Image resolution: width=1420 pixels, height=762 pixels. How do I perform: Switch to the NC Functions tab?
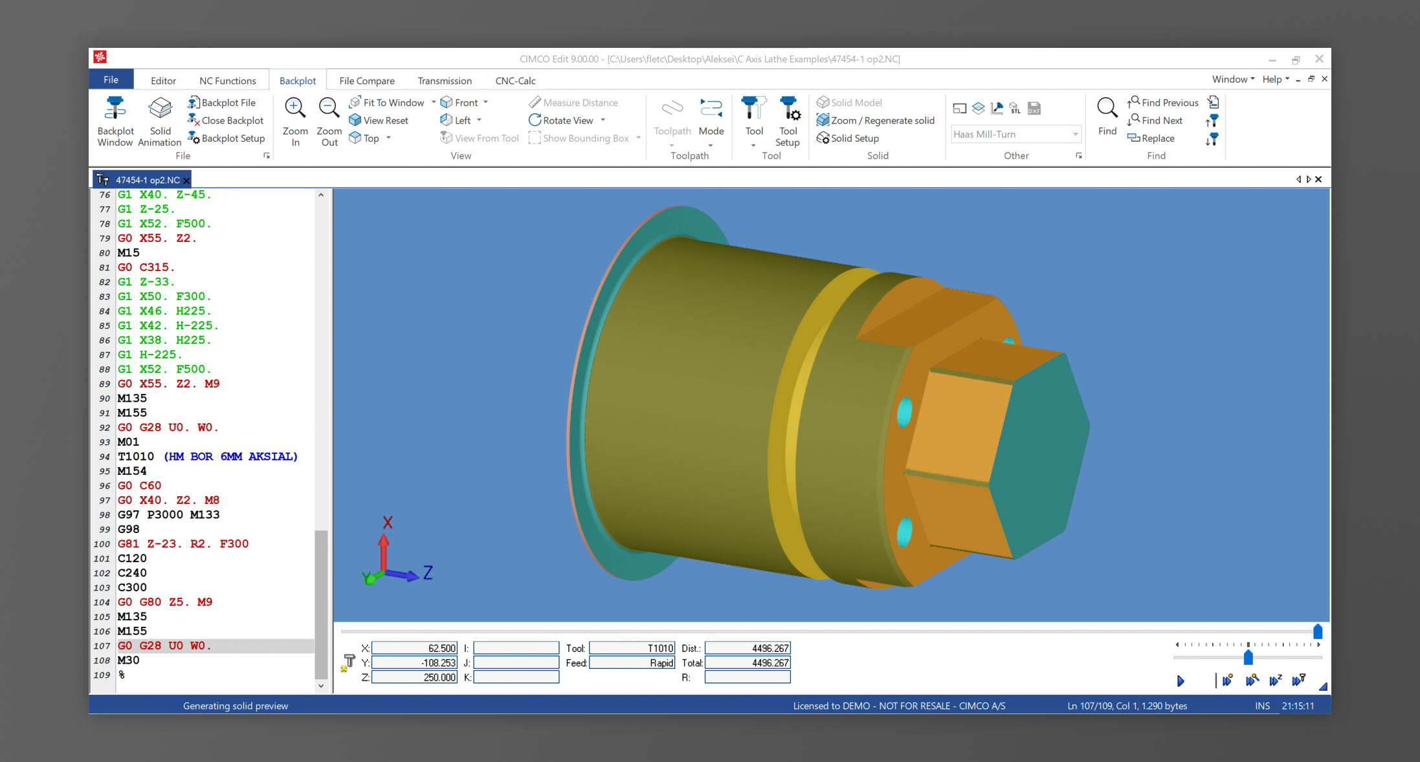[227, 81]
